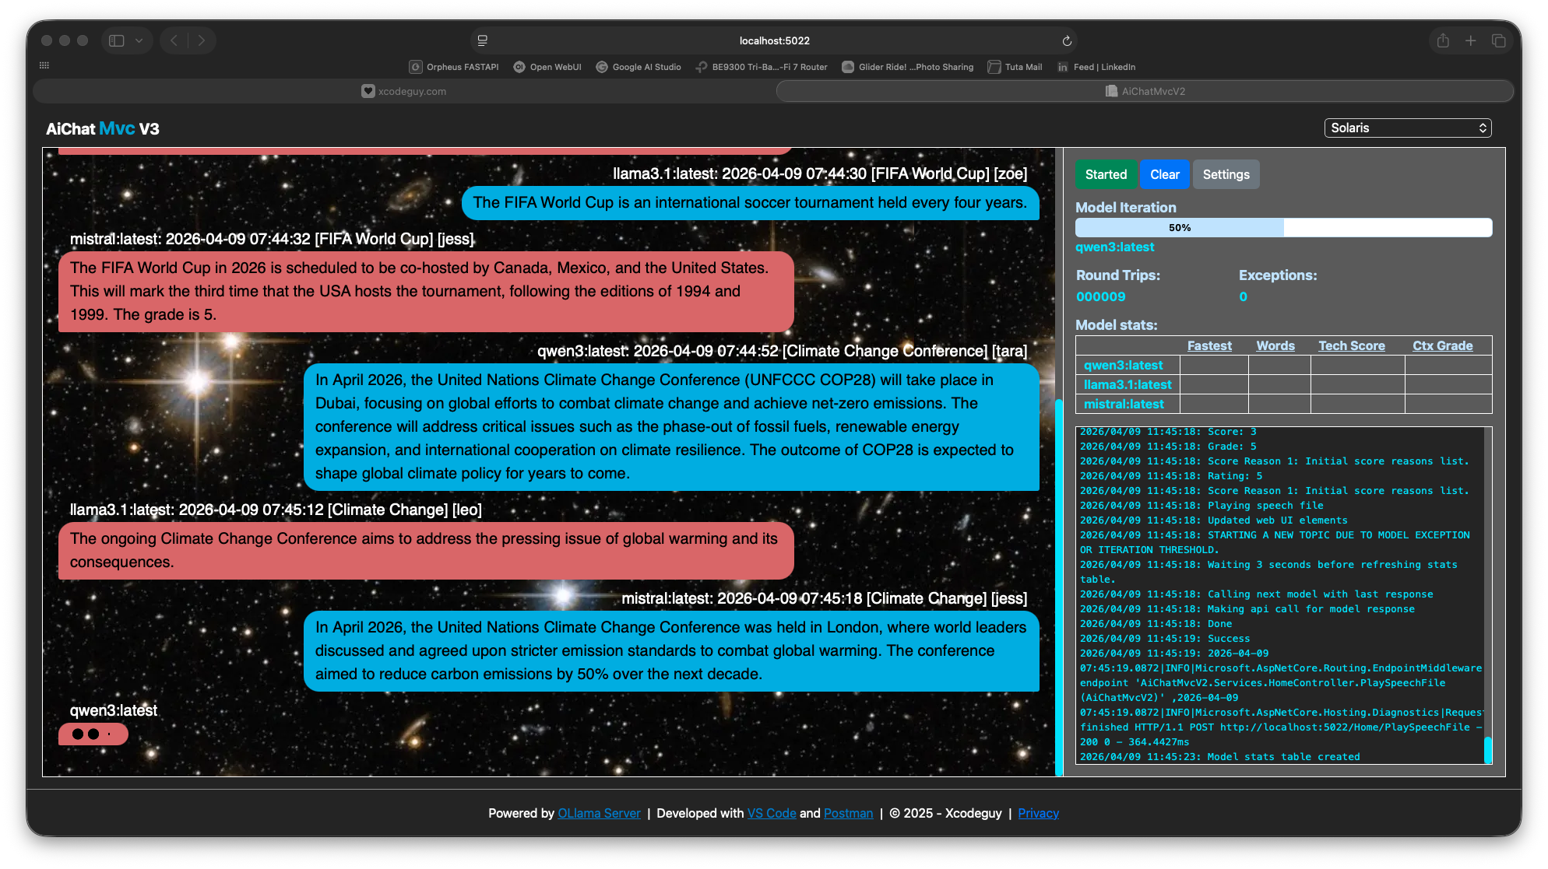Open the Settings button
Screen dimensions: 1548x869
click(1226, 174)
